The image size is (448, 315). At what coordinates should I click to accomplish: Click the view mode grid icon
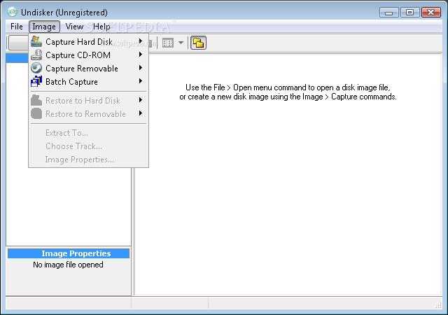pyautogui.click(x=168, y=43)
